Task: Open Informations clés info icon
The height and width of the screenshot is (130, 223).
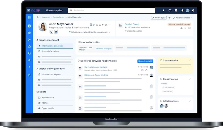Action: tap(79, 42)
